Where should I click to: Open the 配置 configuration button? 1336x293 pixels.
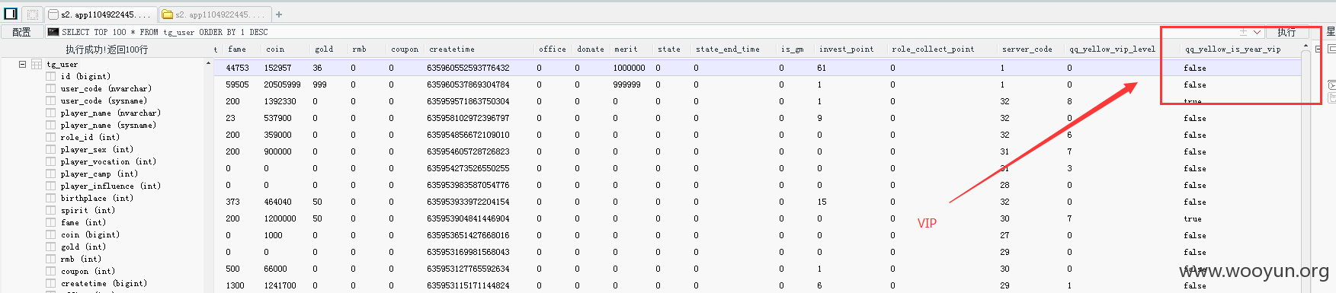click(x=22, y=32)
